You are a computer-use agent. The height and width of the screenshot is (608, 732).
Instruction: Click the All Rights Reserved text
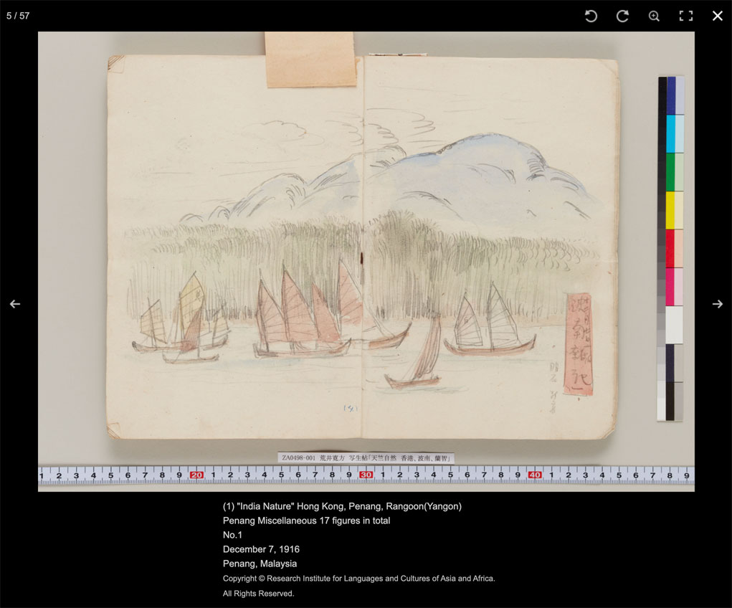point(258,594)
